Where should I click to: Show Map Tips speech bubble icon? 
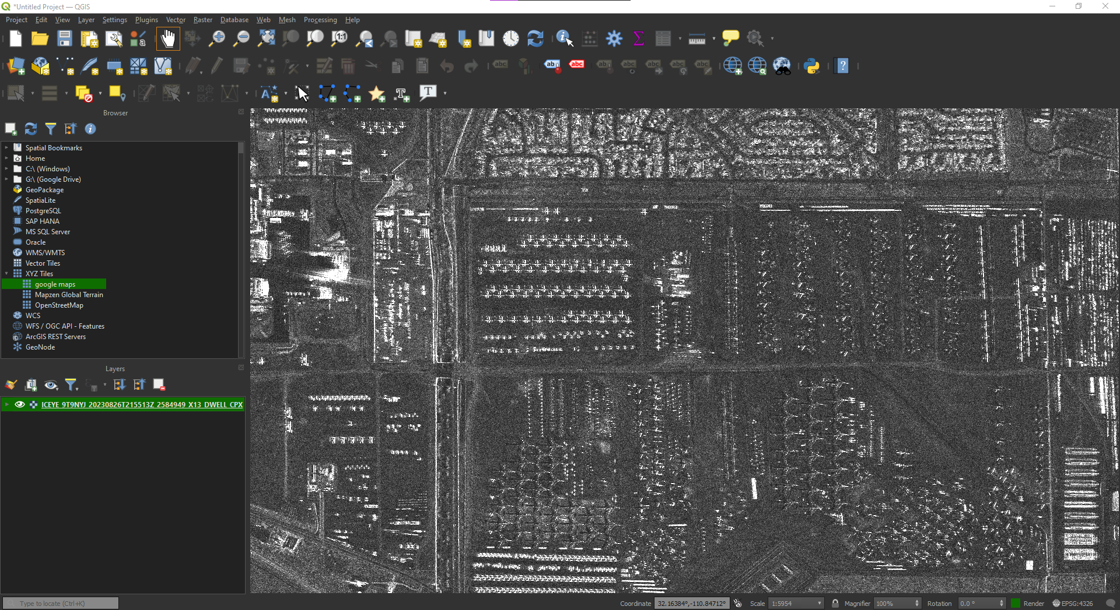[x=730, y=39]
